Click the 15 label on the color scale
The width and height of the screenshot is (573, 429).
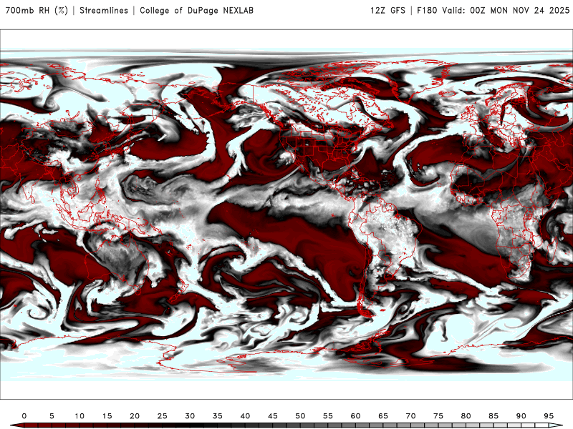pos(107,416)
